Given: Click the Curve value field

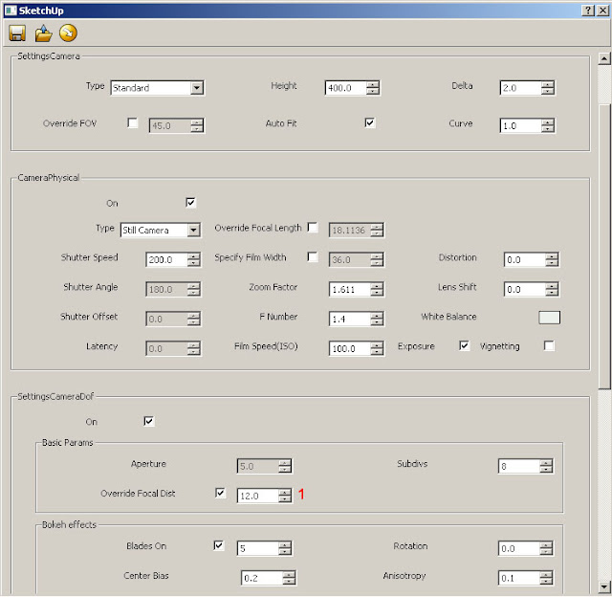Looking at the screenshot, I should (x=520, y=125).
